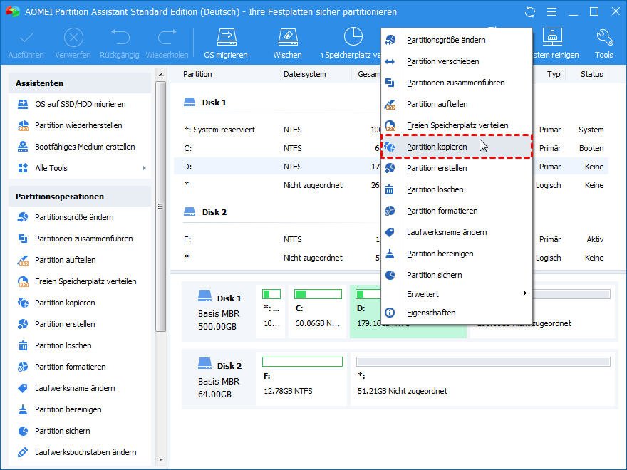Select F: 12.78GB NTFS block in Disk 2 map
This screenshot has height=470, width=627.
point(302,380)
